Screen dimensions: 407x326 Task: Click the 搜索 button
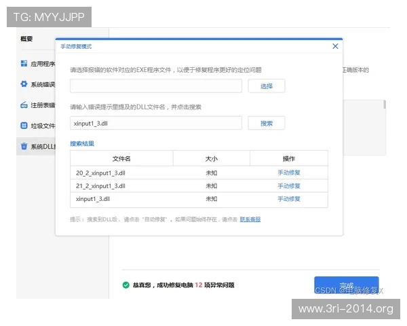coord(267,123)
